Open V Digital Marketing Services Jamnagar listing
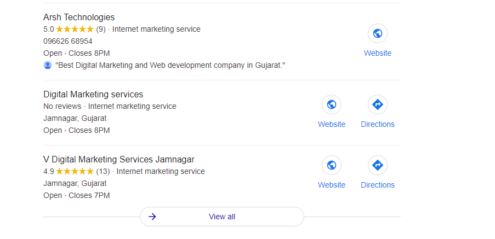Screen dimensions: 495x239 (118, 159)
